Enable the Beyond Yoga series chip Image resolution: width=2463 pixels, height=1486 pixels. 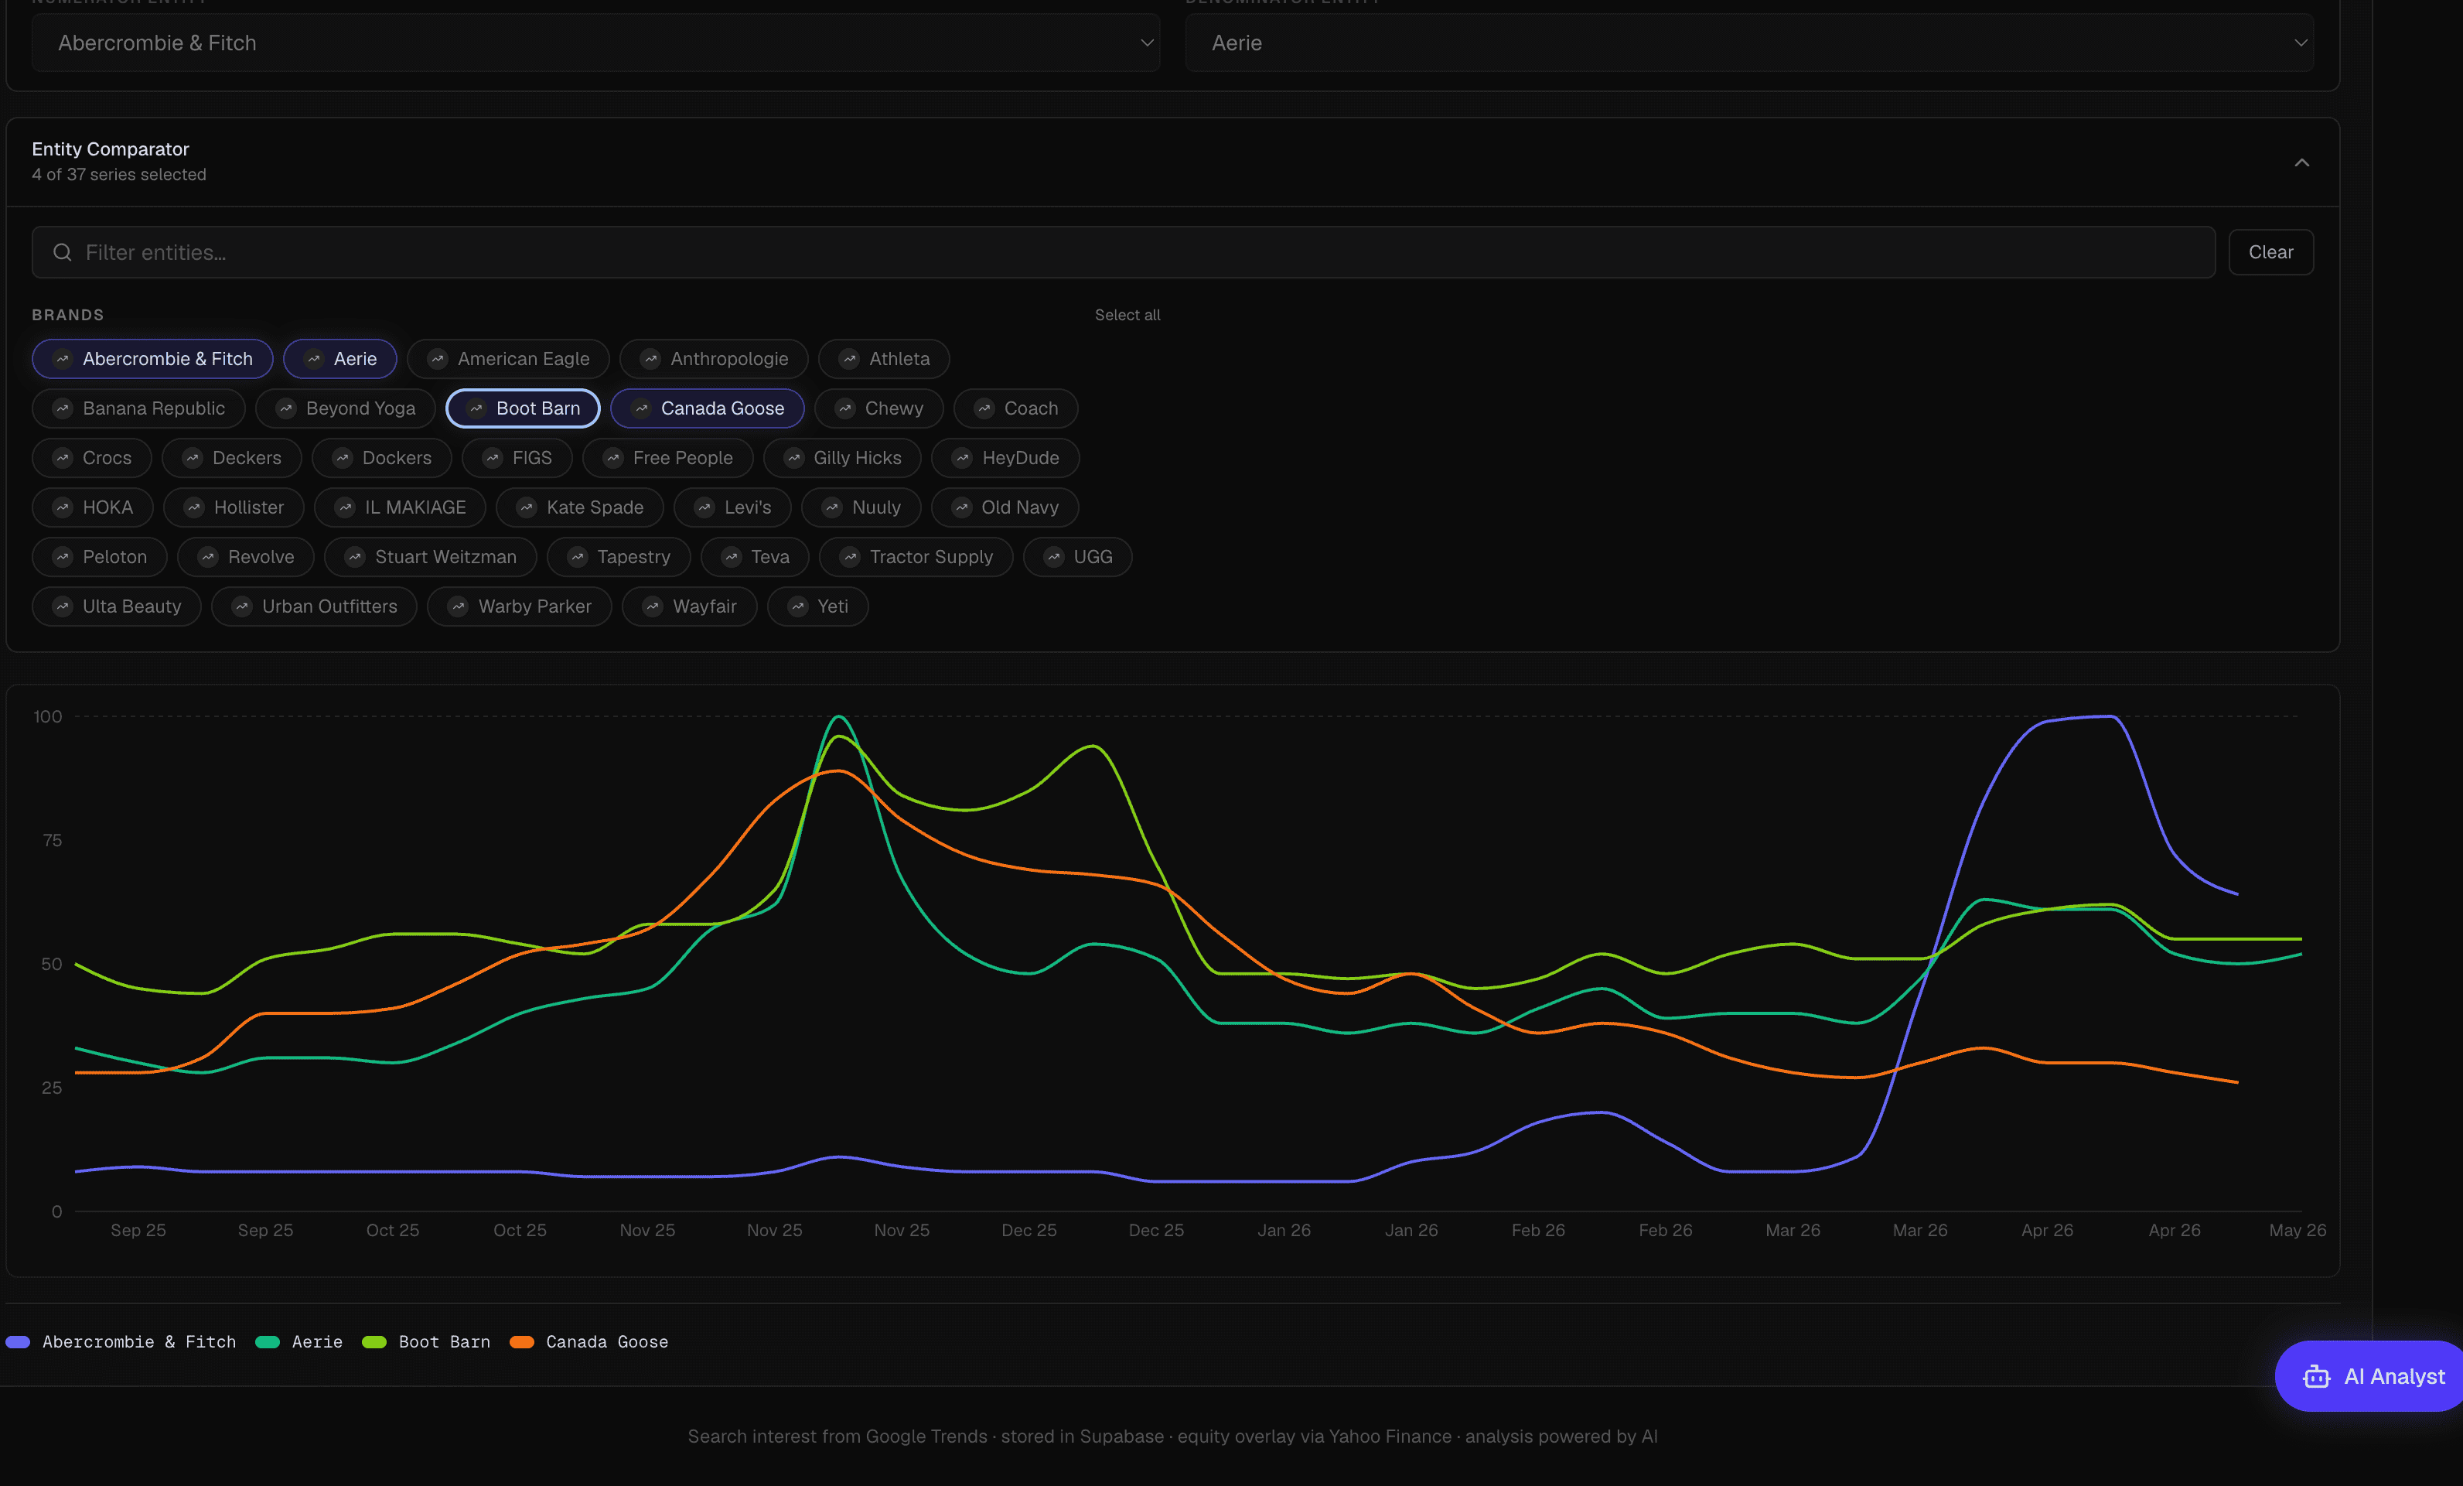pyautogui.click(x=345, y=408)
